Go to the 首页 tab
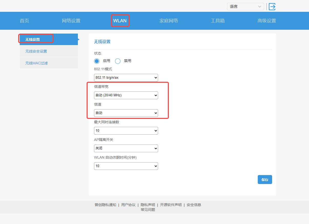 [24, 21]
